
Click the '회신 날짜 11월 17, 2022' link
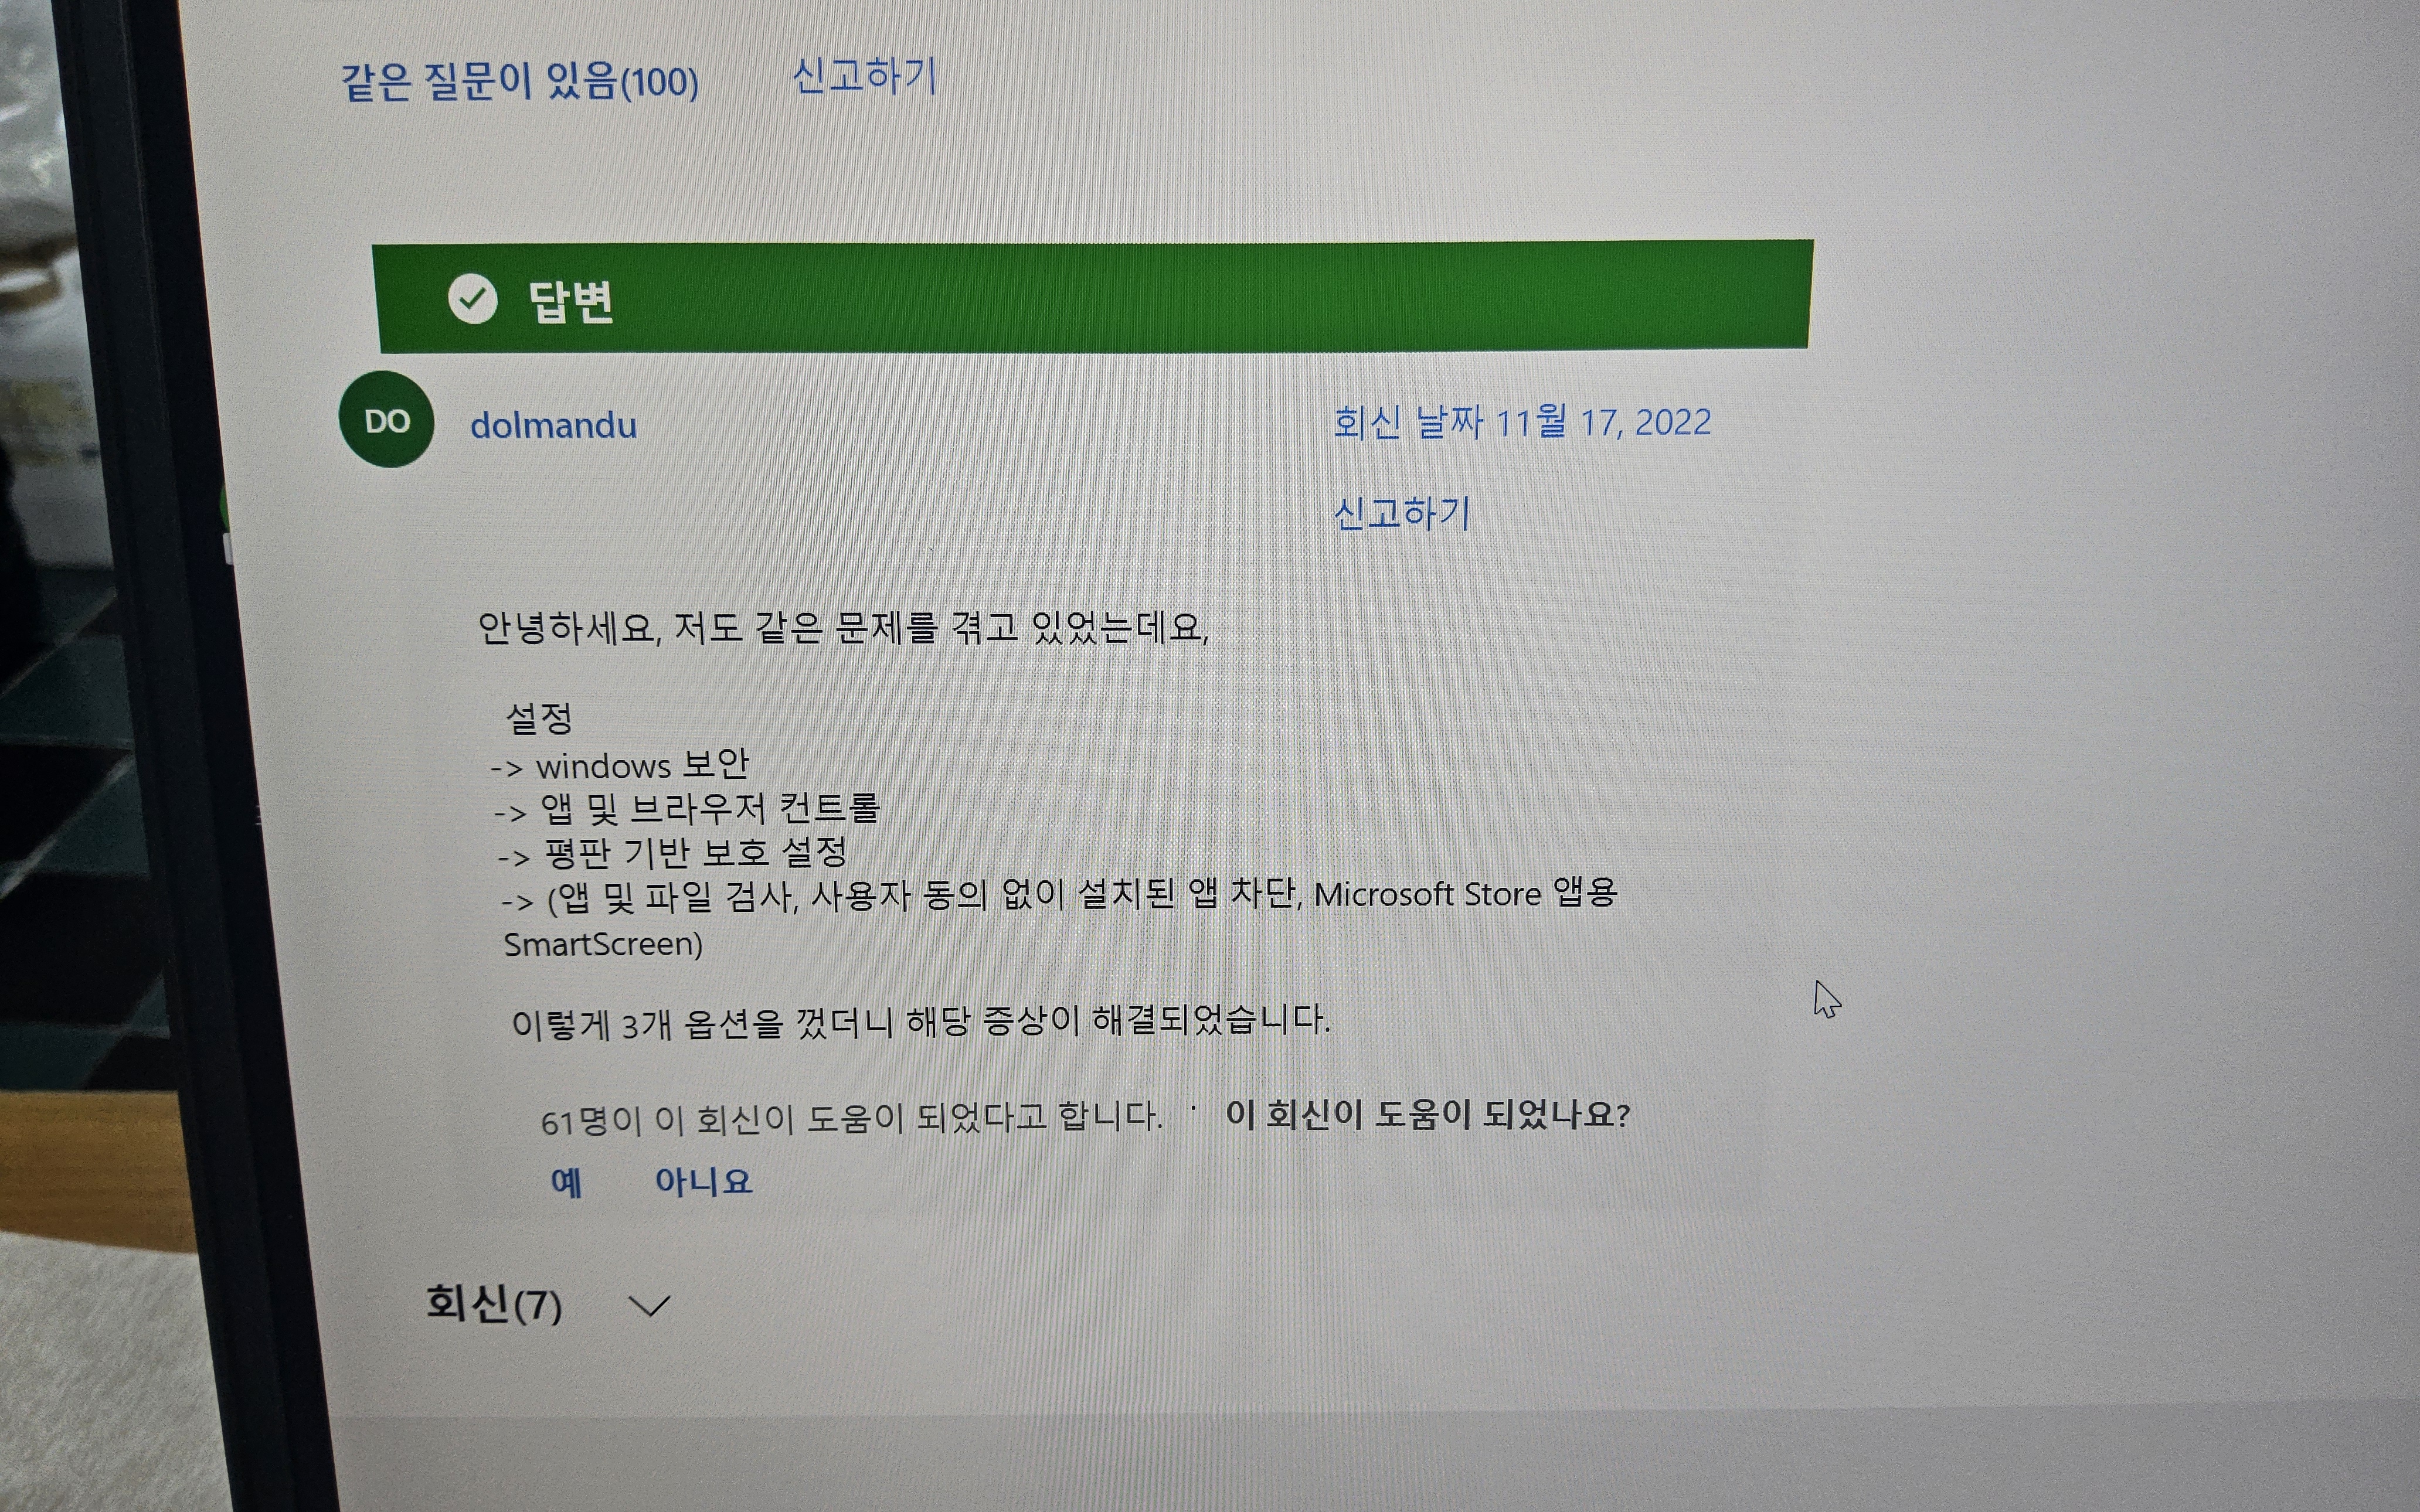[x=1522, y=422]
